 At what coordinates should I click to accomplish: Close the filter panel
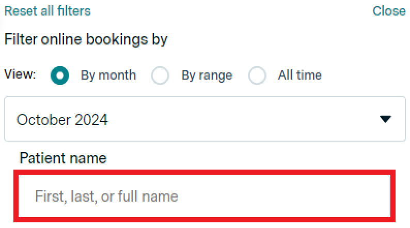tap(389, 11)
